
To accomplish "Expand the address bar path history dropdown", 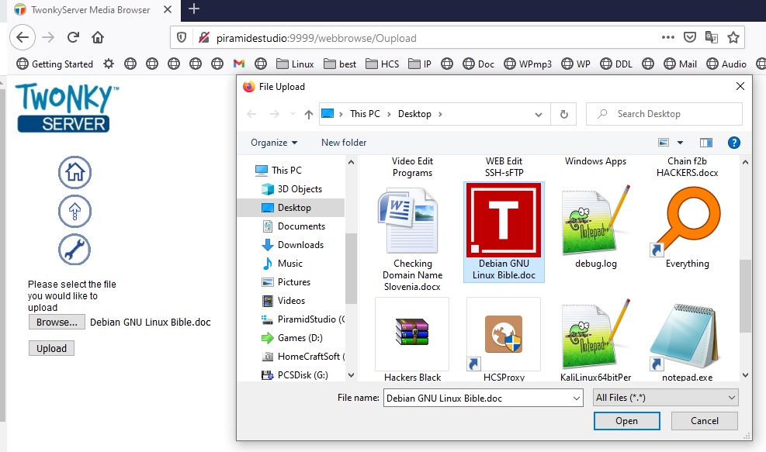I will click(x=539, y=114).
